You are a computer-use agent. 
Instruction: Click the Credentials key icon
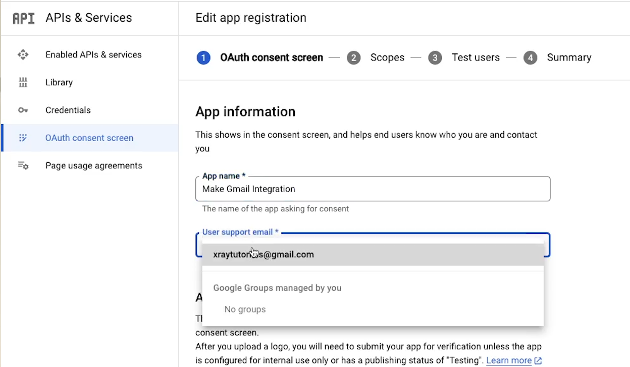[x=23, y=110]
